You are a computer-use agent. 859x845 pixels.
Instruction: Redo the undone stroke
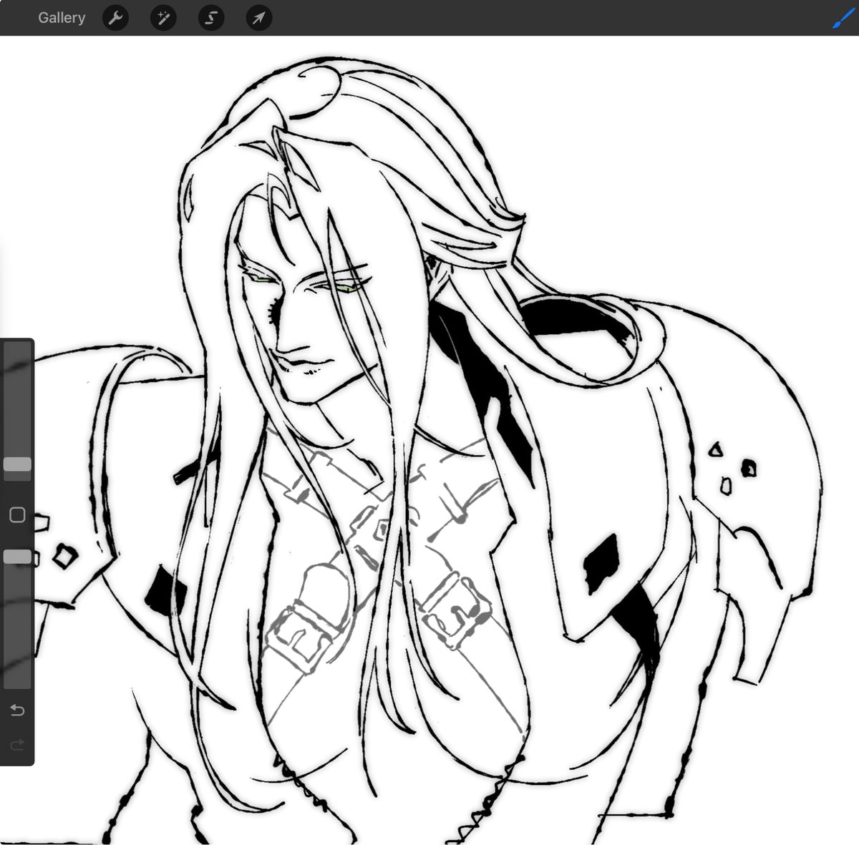pos(17,745)
